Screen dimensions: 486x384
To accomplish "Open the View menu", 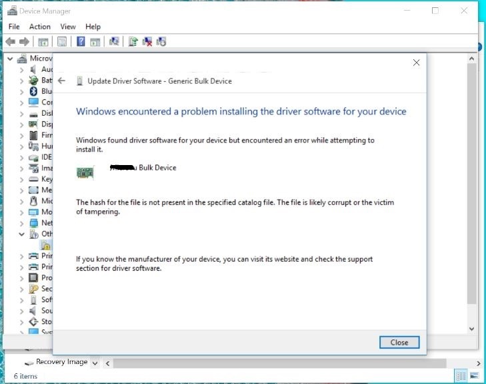I will pos(68,27).
